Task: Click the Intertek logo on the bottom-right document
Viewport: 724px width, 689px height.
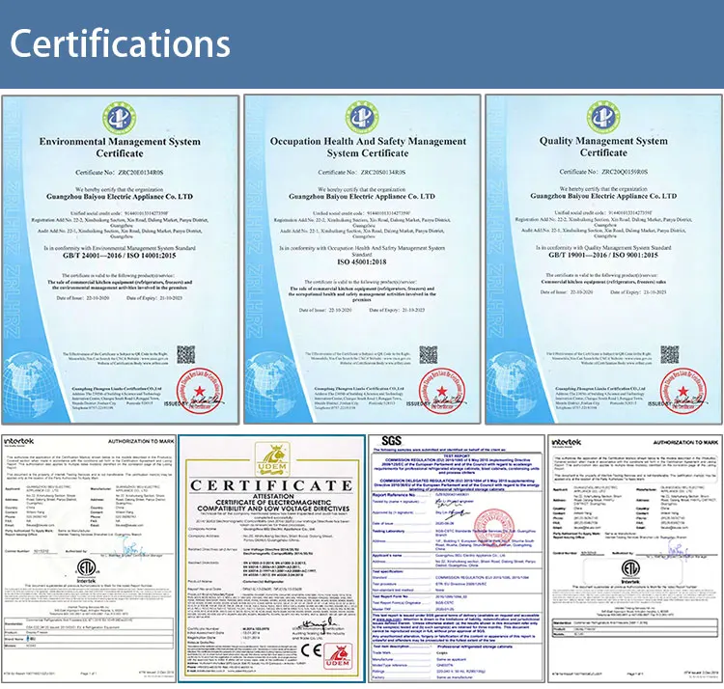Action: (567, 443)
